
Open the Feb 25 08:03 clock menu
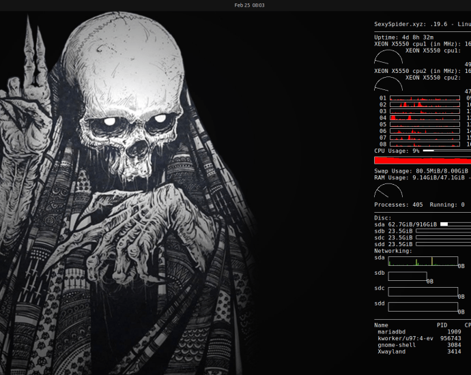click(x=249, y=5)
